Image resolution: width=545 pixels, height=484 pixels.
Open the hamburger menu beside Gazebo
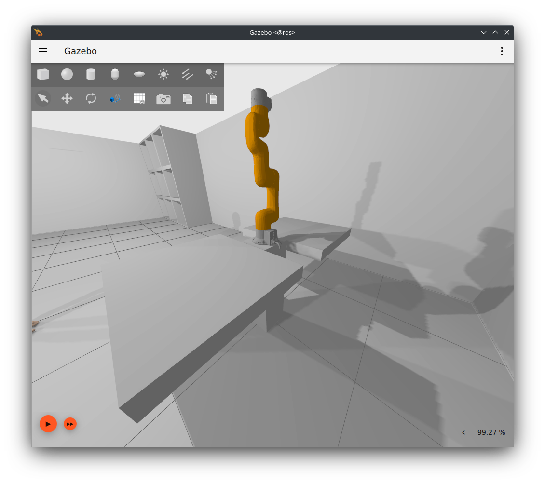point(43,51)
